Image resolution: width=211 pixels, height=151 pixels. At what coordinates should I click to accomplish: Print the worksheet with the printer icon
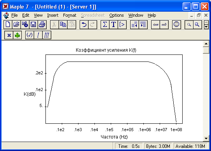point(42,25)
